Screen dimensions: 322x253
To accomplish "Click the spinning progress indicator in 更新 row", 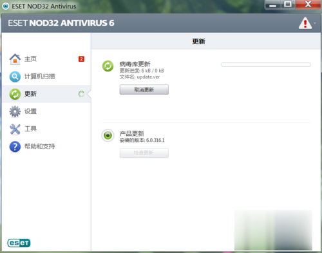I will [x=81, y=94].
